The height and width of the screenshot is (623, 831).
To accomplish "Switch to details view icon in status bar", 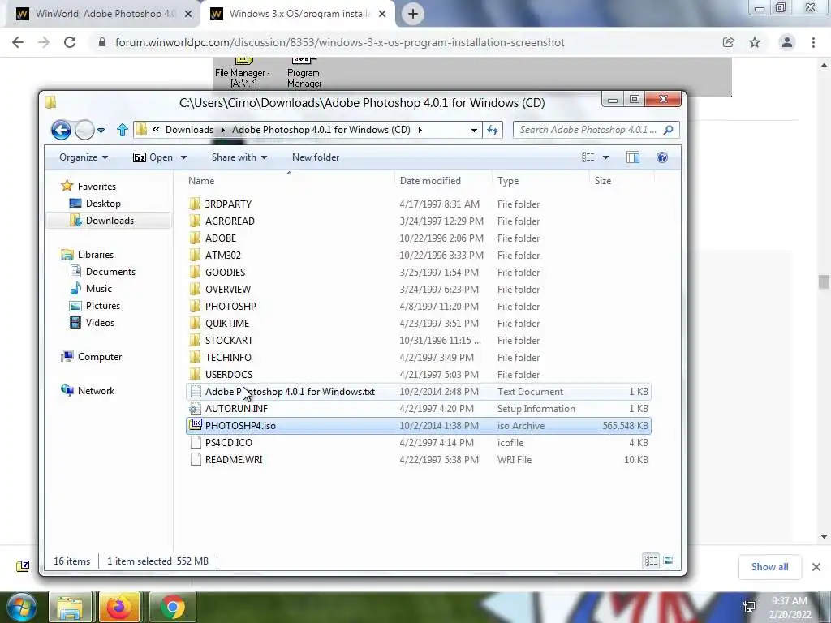I will [x=651, y=561].
